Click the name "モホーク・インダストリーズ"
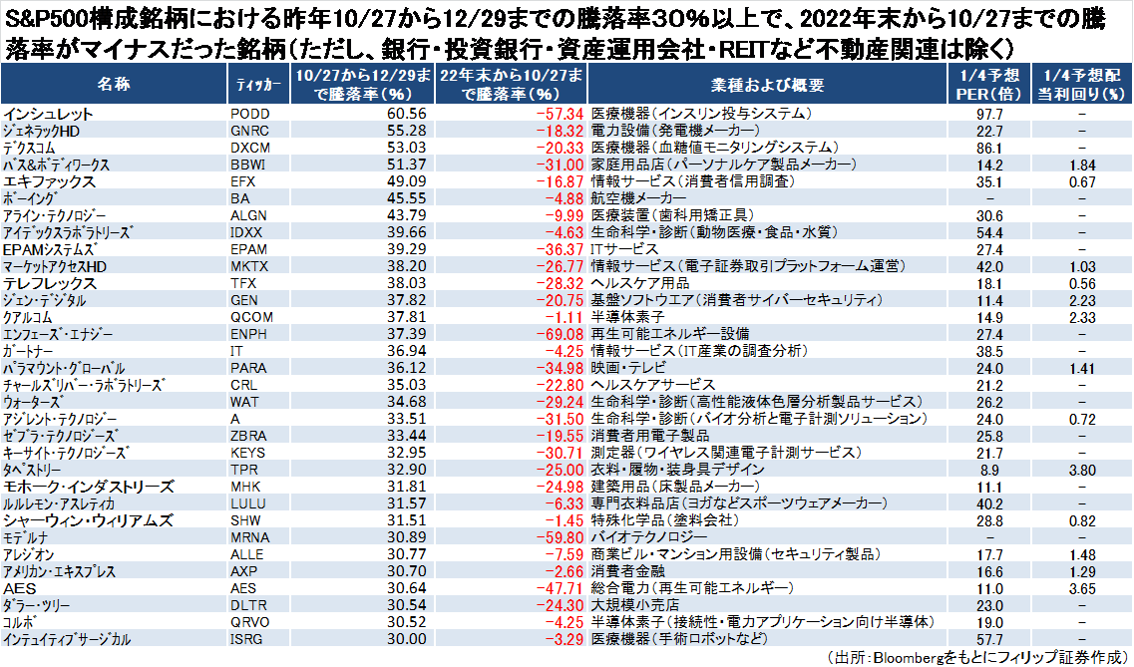 (88, 488)
